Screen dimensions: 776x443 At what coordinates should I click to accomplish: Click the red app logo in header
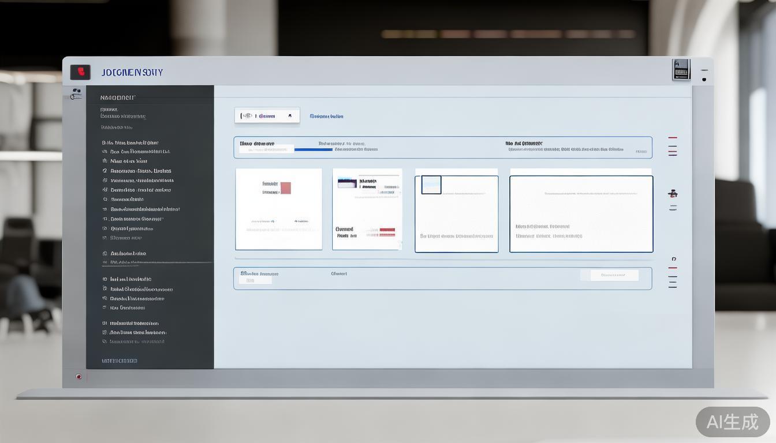80,72
